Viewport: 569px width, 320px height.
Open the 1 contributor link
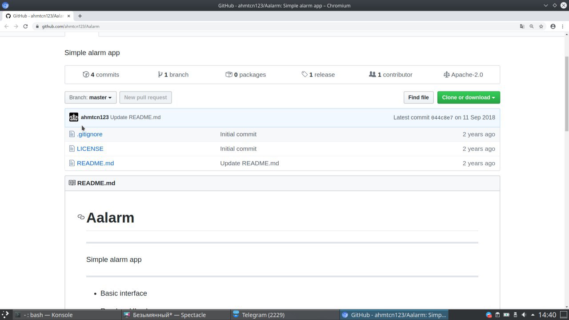click(391, 75)
